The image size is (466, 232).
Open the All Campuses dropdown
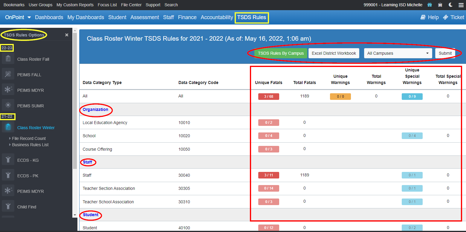pos(398,53)
